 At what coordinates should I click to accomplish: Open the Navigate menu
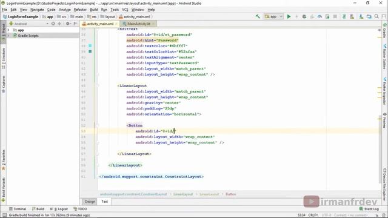tap(37, 10)
